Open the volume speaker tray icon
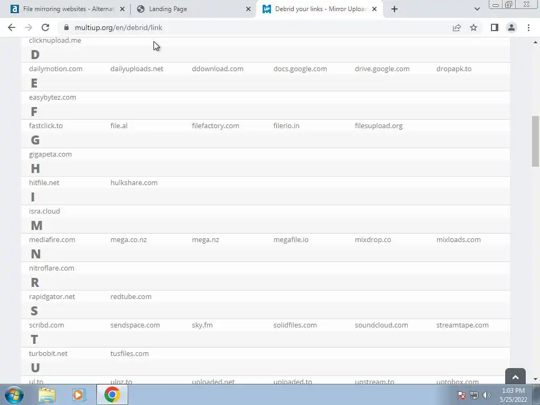540x405 pixels. tap(486, 395)
